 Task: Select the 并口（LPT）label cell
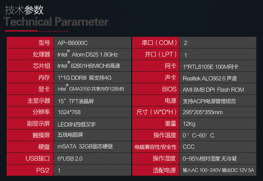pos(156,54)
